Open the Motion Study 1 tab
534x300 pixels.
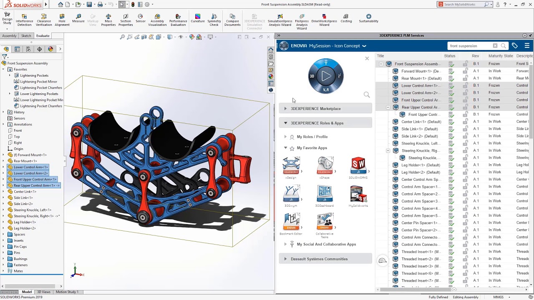pyautogui.click(x=67, y=292)
